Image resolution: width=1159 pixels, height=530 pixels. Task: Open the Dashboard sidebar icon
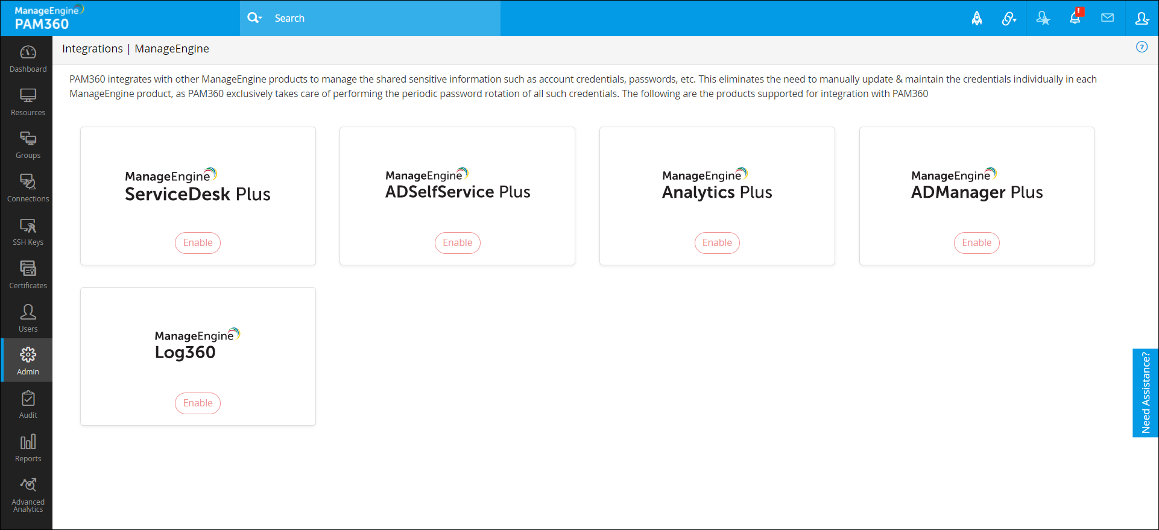[28, 58]
